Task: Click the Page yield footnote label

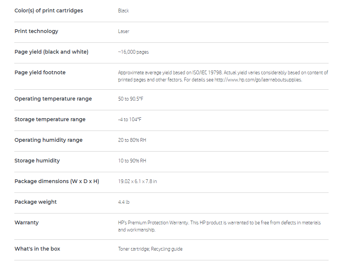Action: [x=40, y=72]
